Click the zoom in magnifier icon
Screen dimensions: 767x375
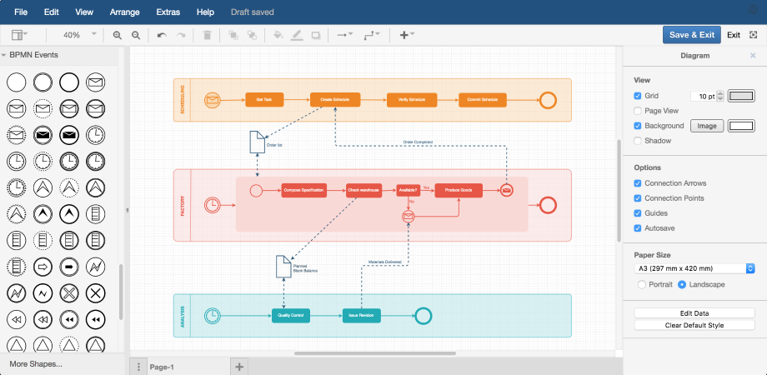click(x=118, y=35)
